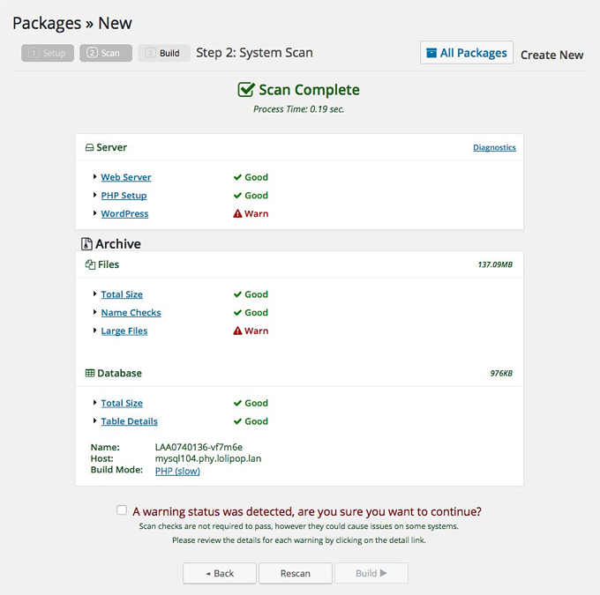This screenshot has width=600, height=595.
Task: Expand the Table Details row arrow
Action: pyautogui.click(x=94, y=420)
